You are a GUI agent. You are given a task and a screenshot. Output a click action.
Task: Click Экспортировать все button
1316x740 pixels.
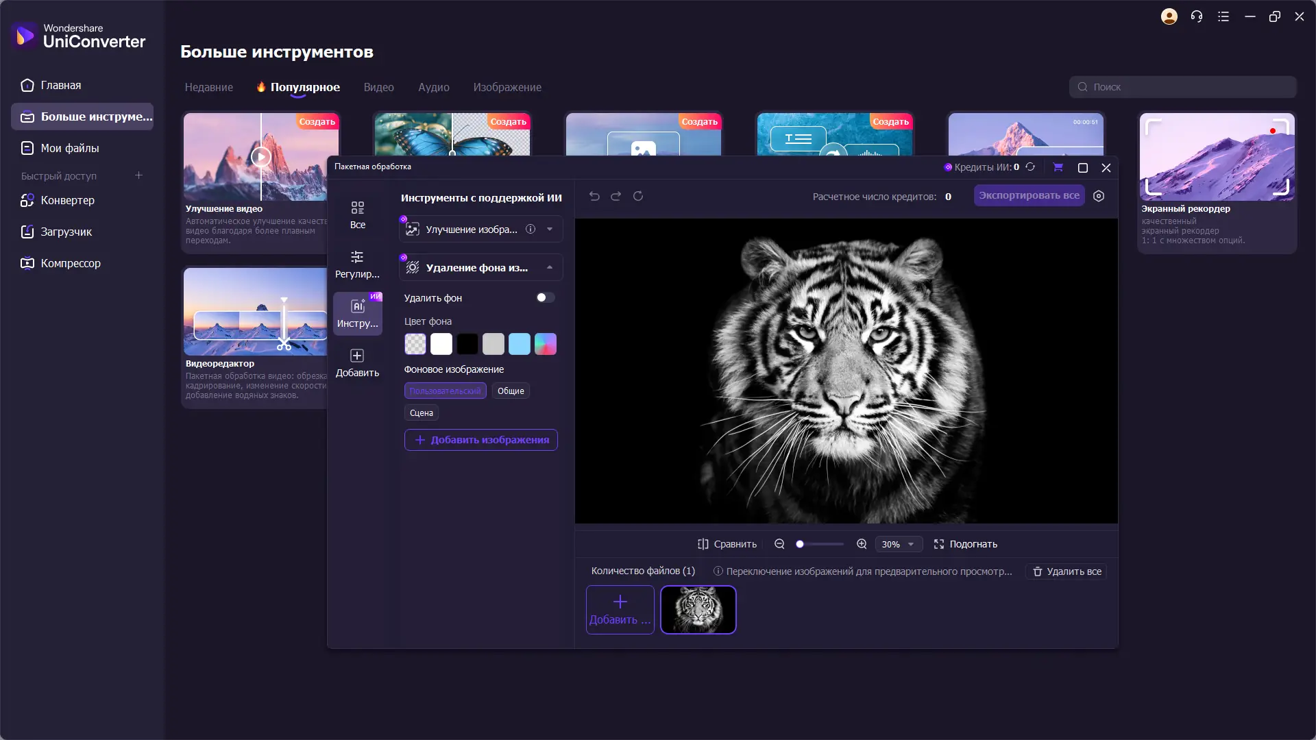pyautogui.click(x=1029, y=196)
